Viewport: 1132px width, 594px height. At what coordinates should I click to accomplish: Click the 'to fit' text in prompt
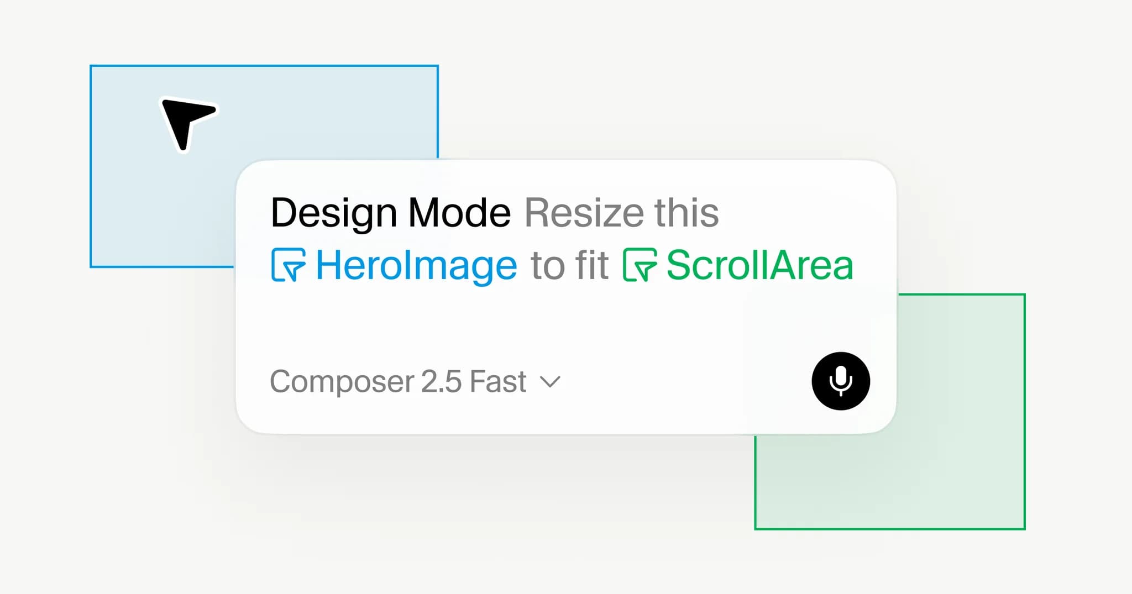[569, 266]
